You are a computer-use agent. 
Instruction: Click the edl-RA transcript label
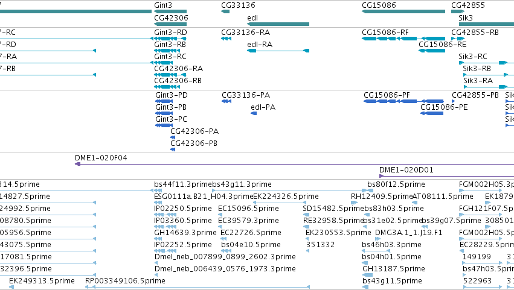pyautogui.click(x=260, y=45)
